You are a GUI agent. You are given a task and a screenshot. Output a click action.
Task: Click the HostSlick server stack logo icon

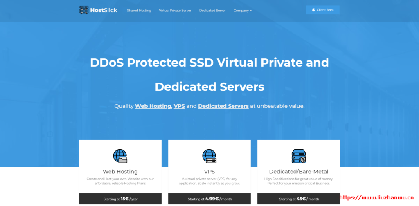(x=84, y=10)
